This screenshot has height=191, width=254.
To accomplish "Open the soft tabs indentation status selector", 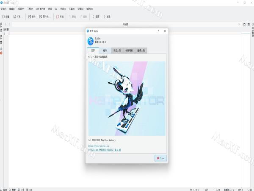I will coord(229,190).
